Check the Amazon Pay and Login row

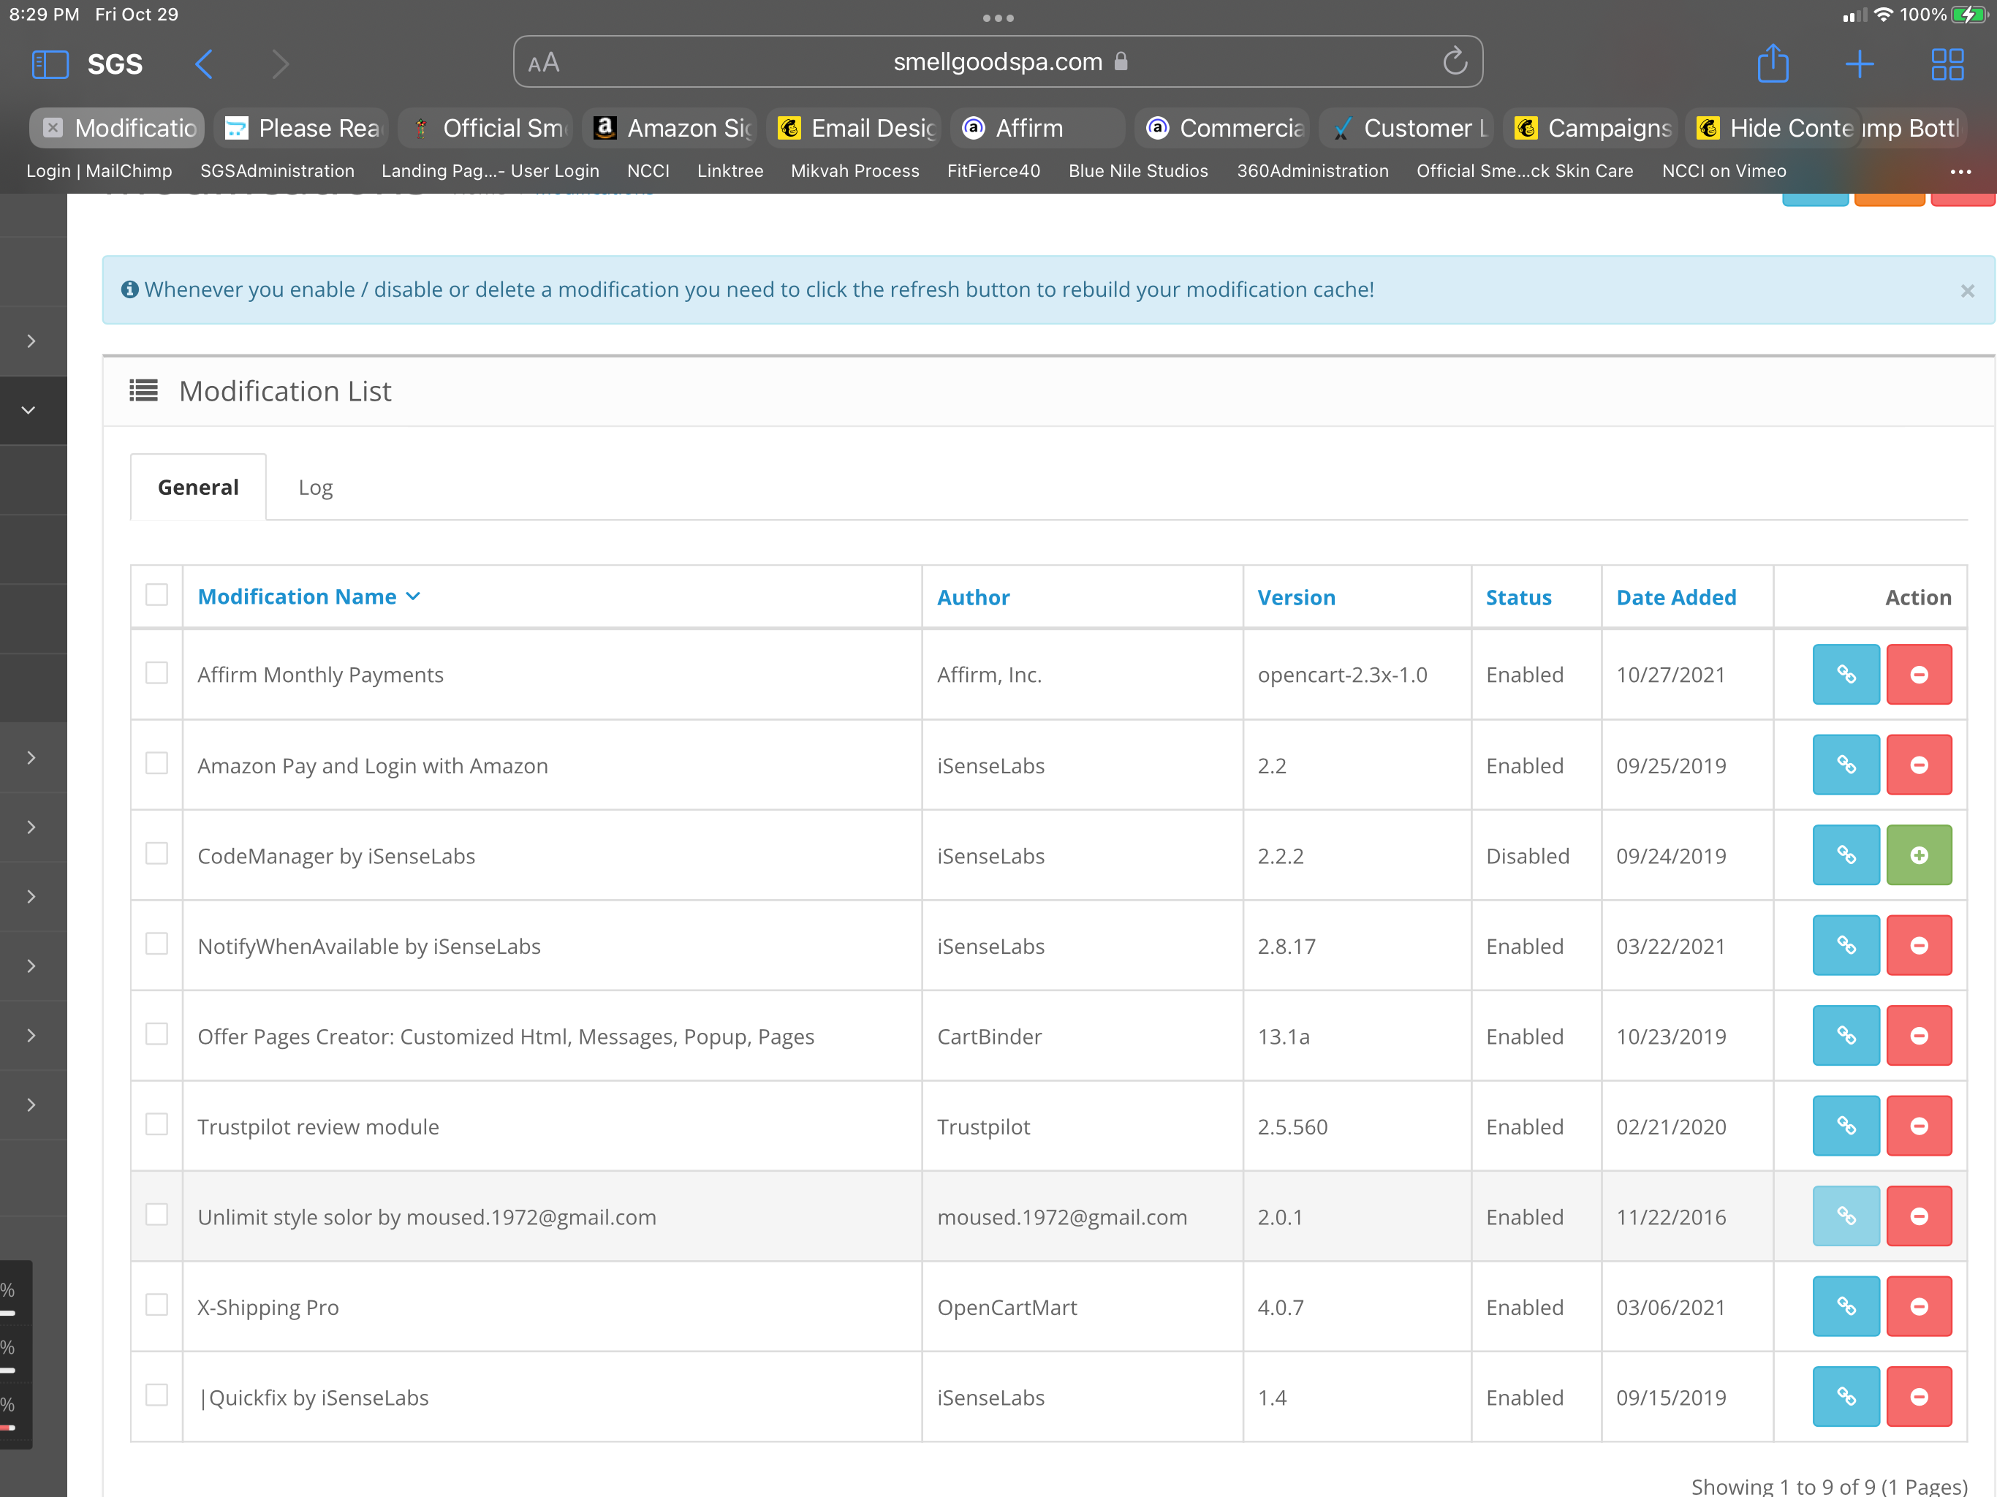[x=157, y=763]
